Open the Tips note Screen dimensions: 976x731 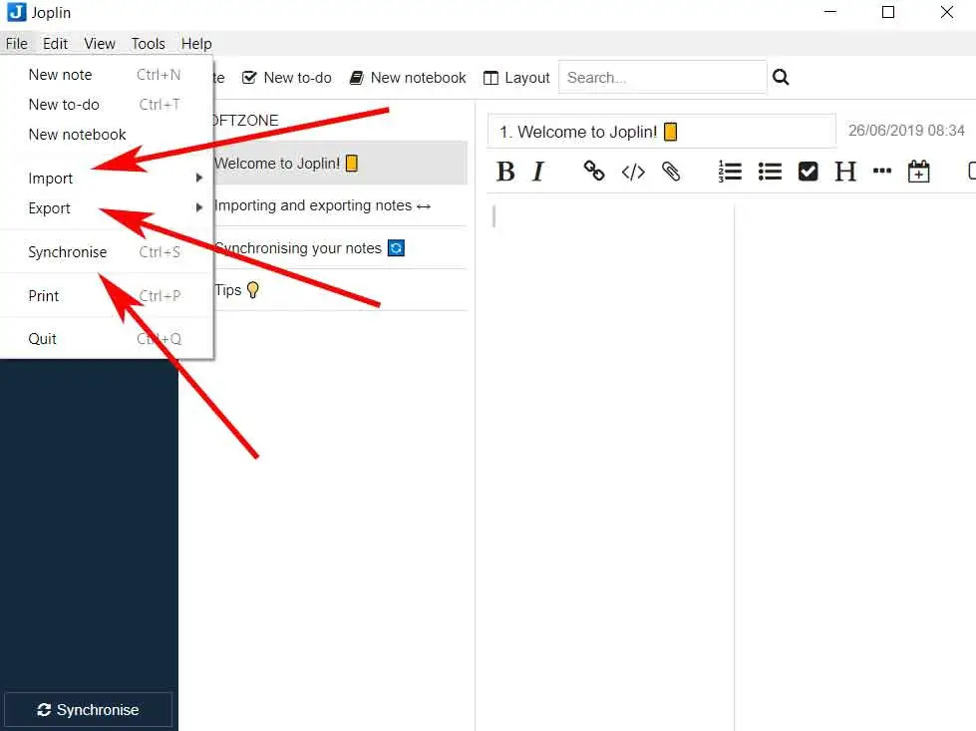(340, 290)
